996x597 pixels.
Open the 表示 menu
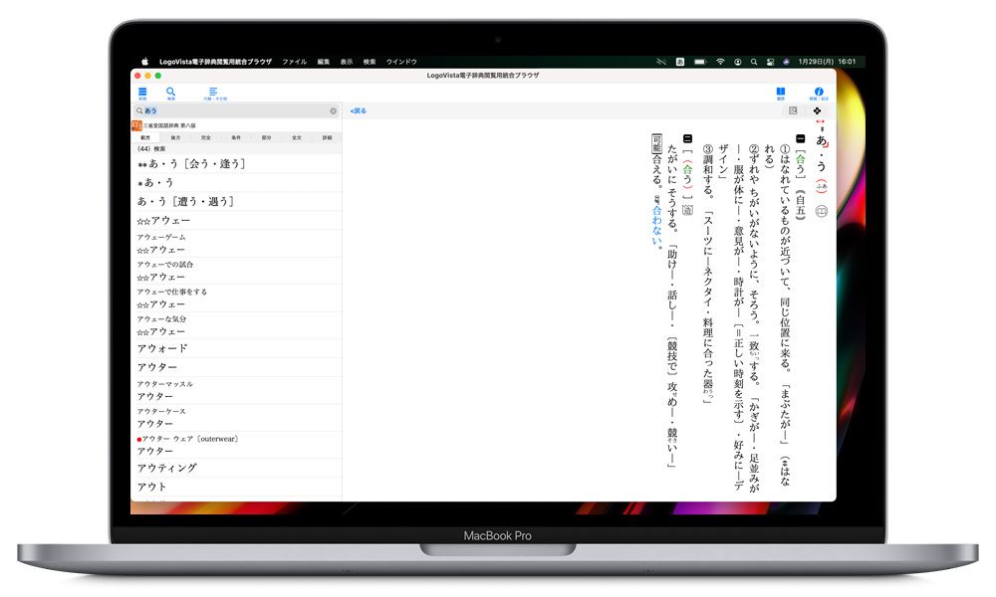pos(347,62)
